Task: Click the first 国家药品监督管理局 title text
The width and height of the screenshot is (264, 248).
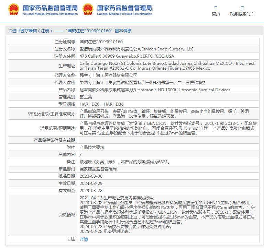Action: [50, 8]
